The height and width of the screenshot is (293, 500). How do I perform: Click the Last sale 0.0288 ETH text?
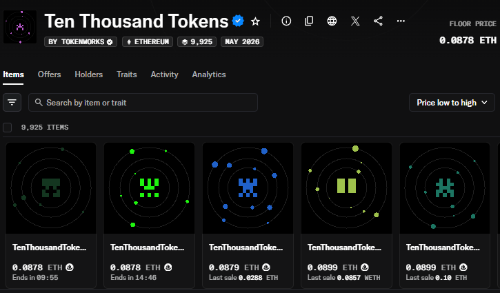[243, 278]
